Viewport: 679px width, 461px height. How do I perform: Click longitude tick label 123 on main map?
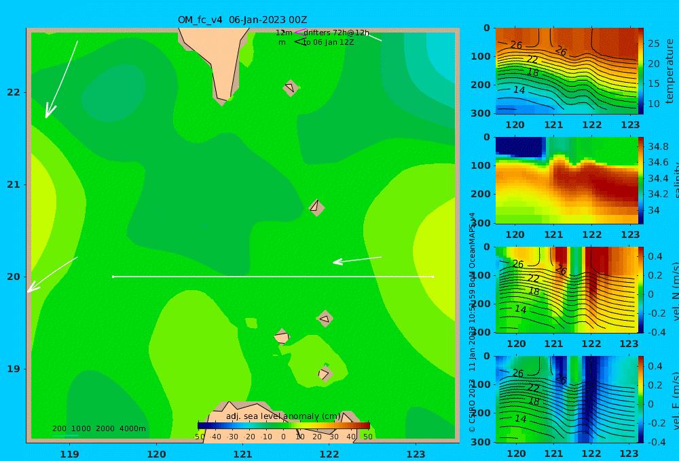[x=416, y=454]
